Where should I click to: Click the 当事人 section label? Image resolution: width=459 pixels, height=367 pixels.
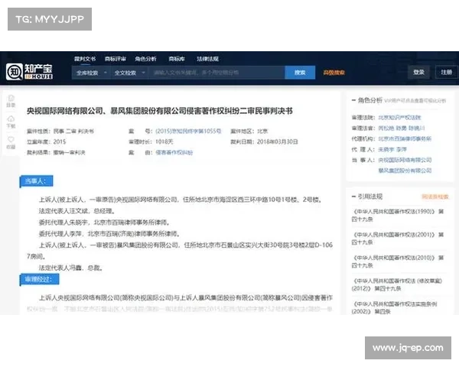36,181
